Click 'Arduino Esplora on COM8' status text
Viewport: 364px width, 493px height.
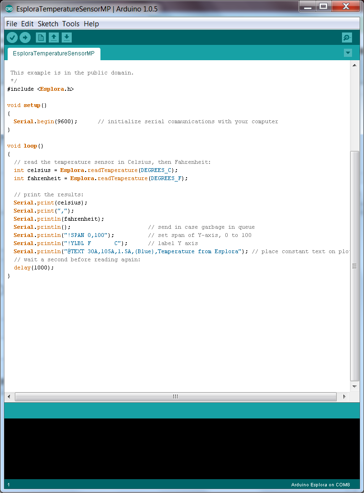click(320, 485)
